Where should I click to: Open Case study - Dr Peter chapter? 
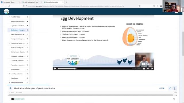click(x=18, y=61)
